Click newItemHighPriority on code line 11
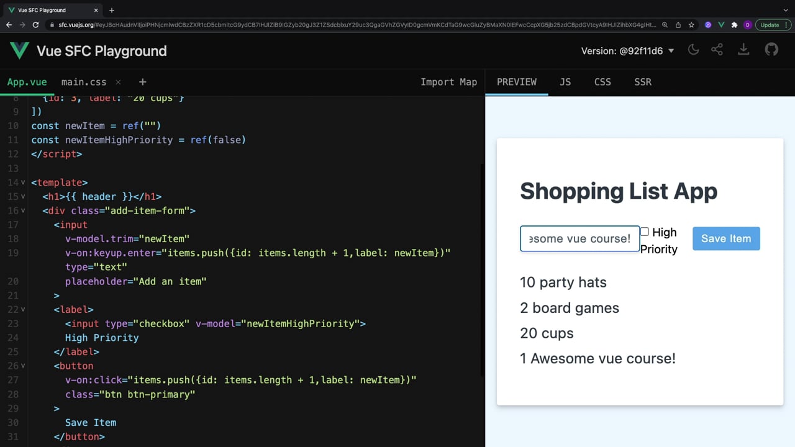Image resolution: width=795 pixels, height=447 pixels. click(119, 140)
